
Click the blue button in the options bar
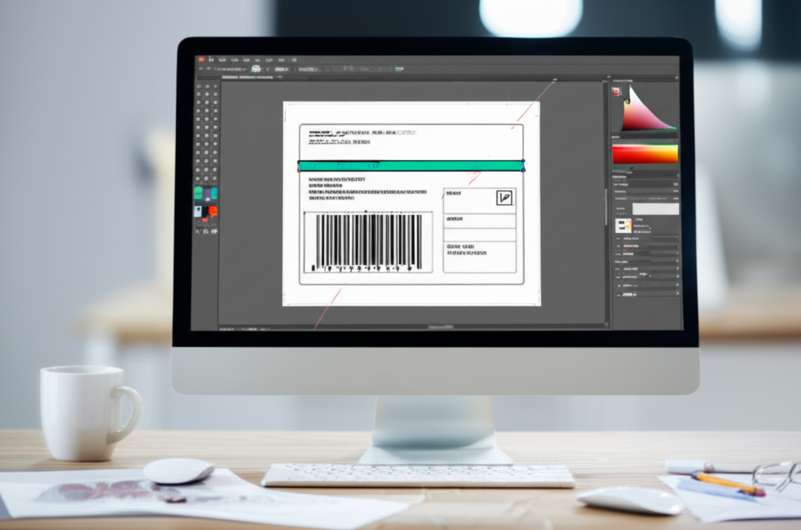(x=399, y=69)
